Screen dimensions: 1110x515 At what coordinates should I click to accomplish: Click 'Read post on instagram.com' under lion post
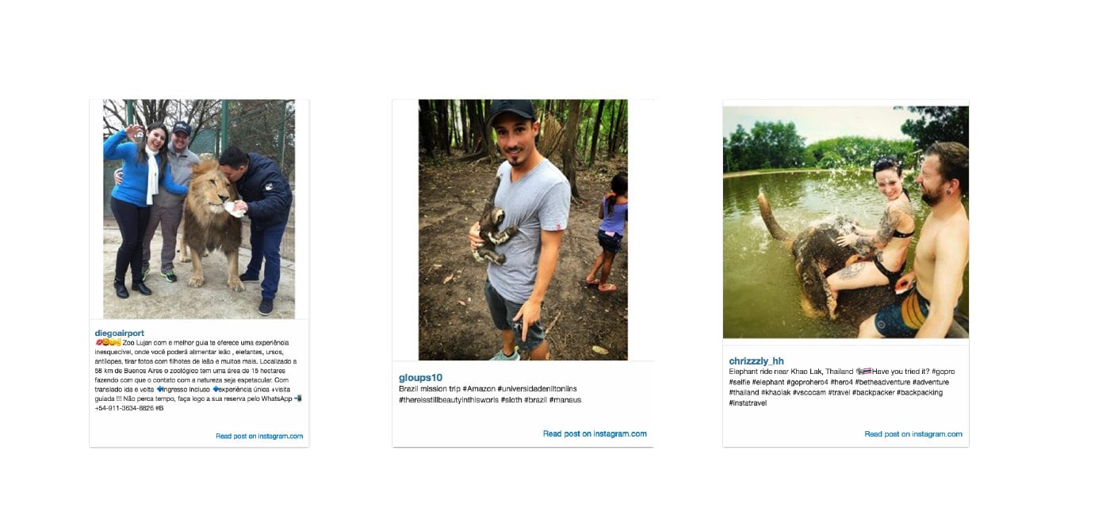coord(259,436)
